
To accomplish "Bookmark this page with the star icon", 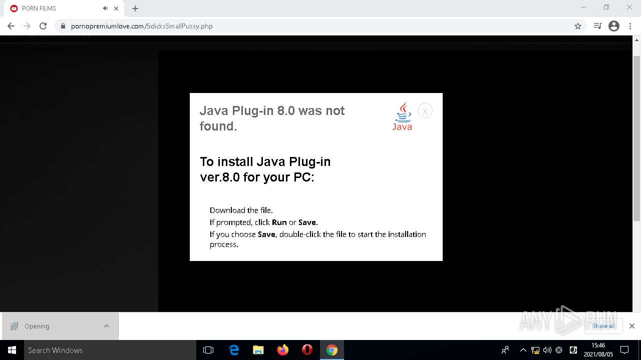I will (x=578, y=26).
